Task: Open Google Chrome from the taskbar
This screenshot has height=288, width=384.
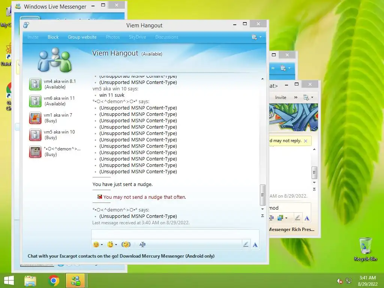Action: coord(54,280)
